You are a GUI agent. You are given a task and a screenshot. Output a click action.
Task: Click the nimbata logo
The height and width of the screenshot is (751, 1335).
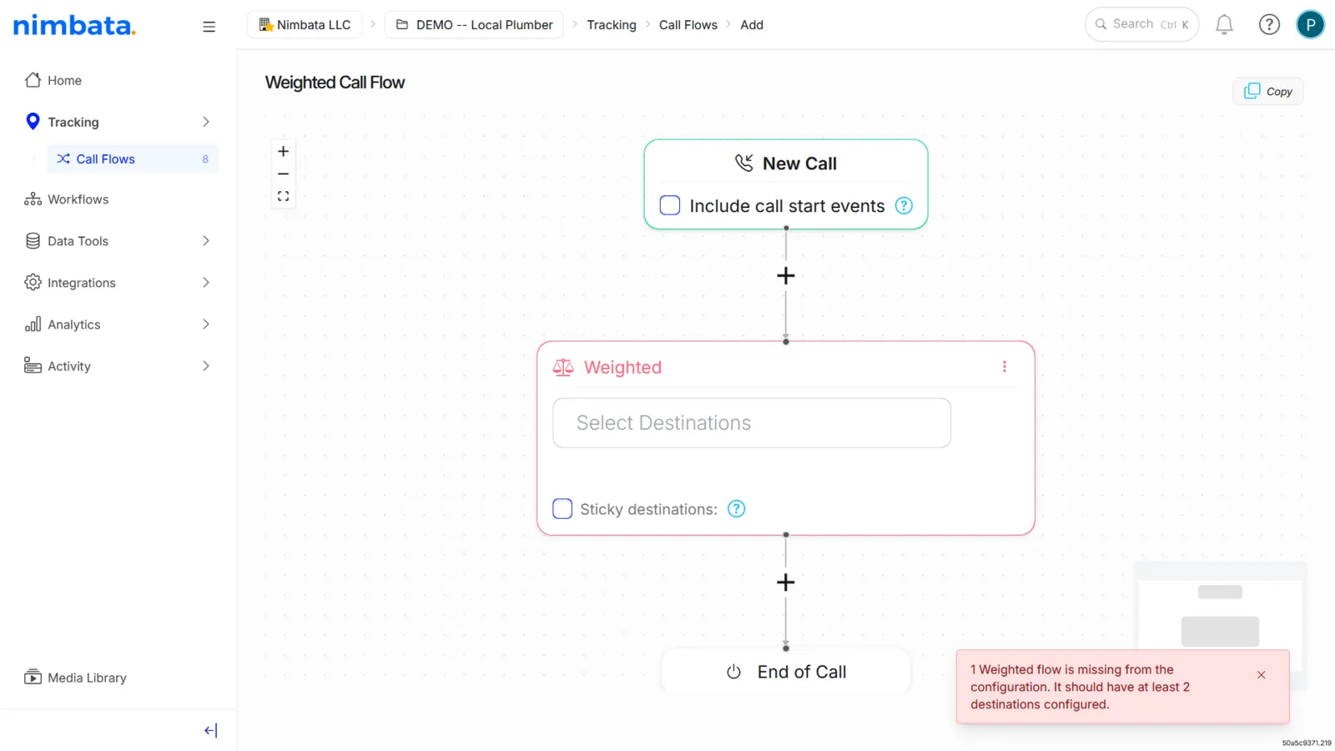(x=74, y=25)
